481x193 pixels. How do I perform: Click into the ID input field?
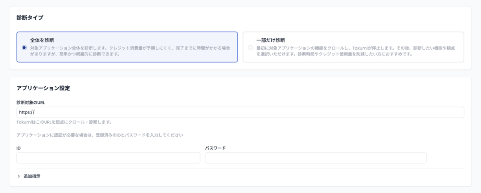tap(108, 158)
